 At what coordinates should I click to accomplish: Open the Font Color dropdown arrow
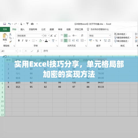click(49, 41)
